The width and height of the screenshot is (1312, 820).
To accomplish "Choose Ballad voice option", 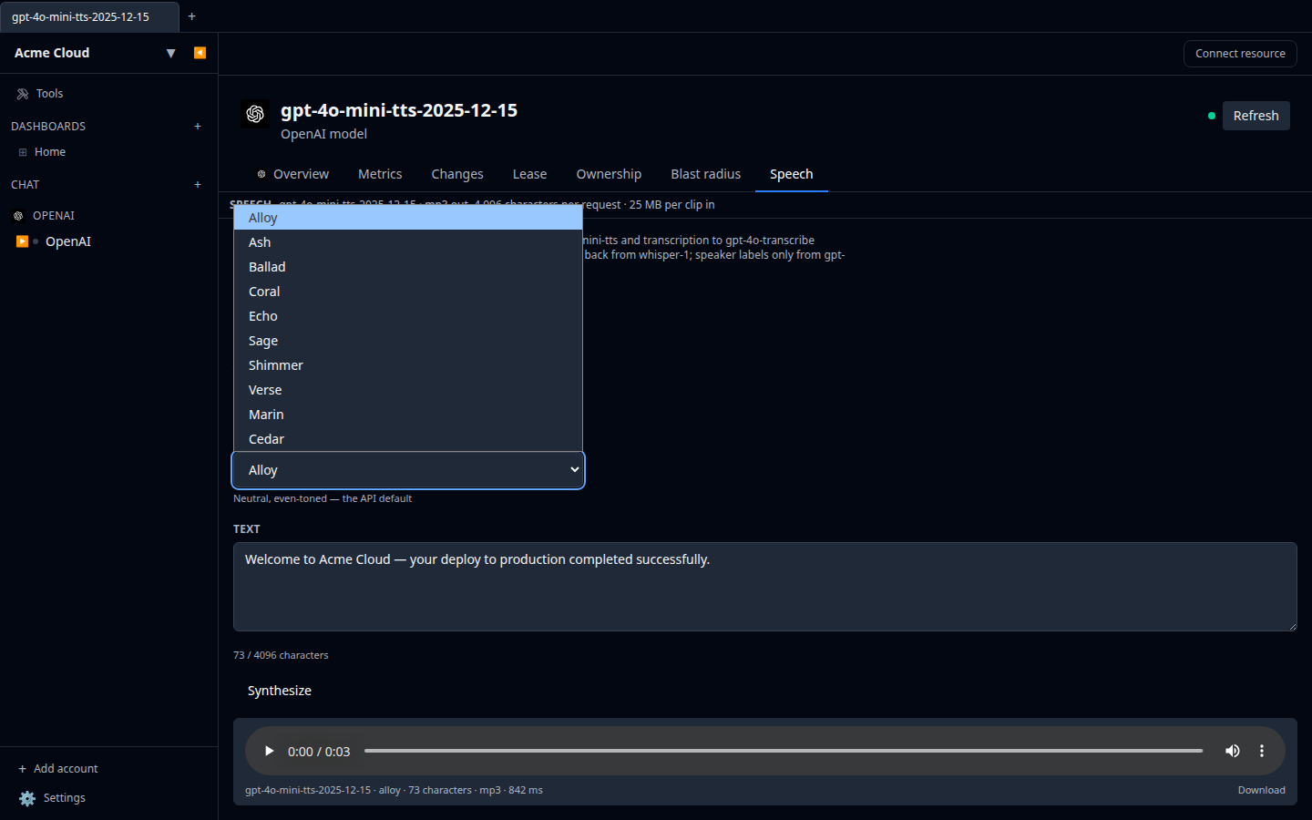I will click(408, 267).
